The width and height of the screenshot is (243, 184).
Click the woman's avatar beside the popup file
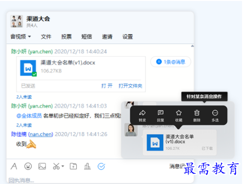point(131,130)
